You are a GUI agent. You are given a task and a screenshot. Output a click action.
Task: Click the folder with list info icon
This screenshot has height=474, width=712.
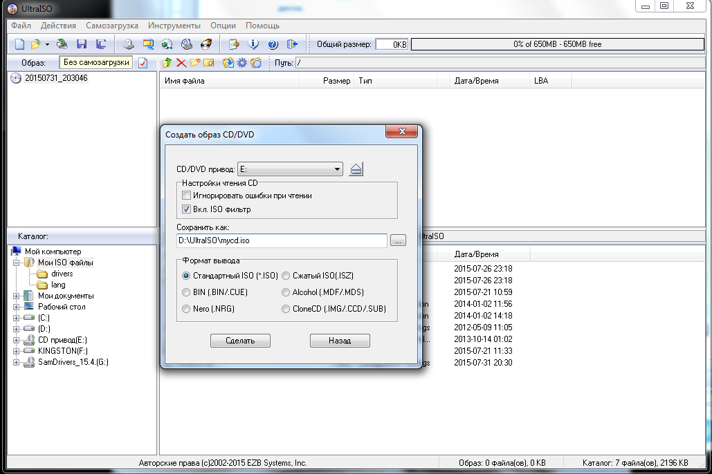click(256, 63)
